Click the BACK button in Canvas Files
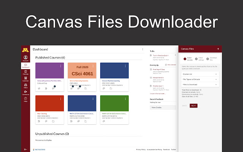This screenshot has width=243, height=152. click(x=185, y=106)
